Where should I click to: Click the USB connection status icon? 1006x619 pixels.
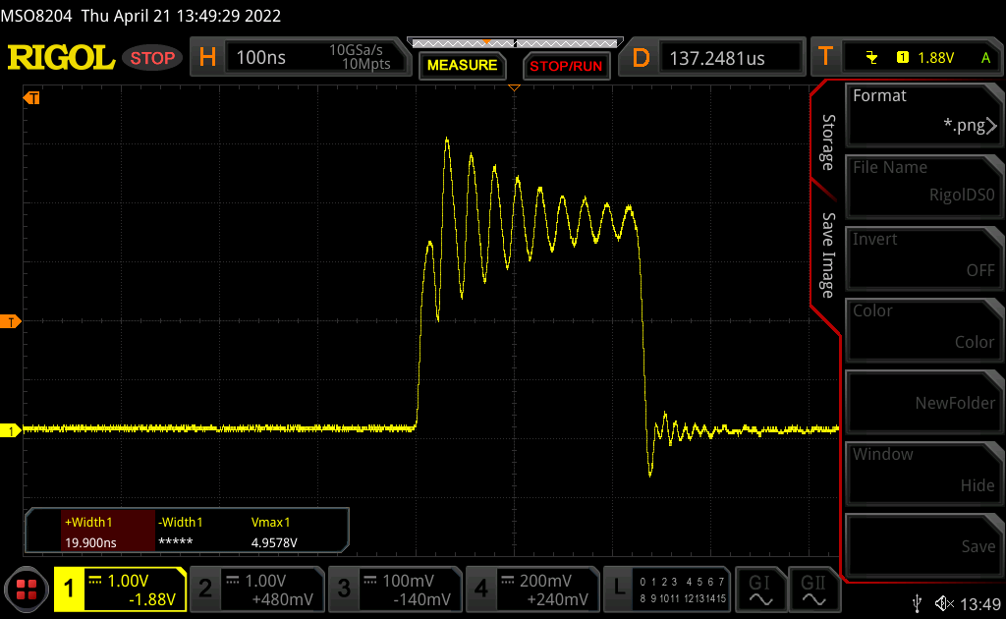[918, 603]
